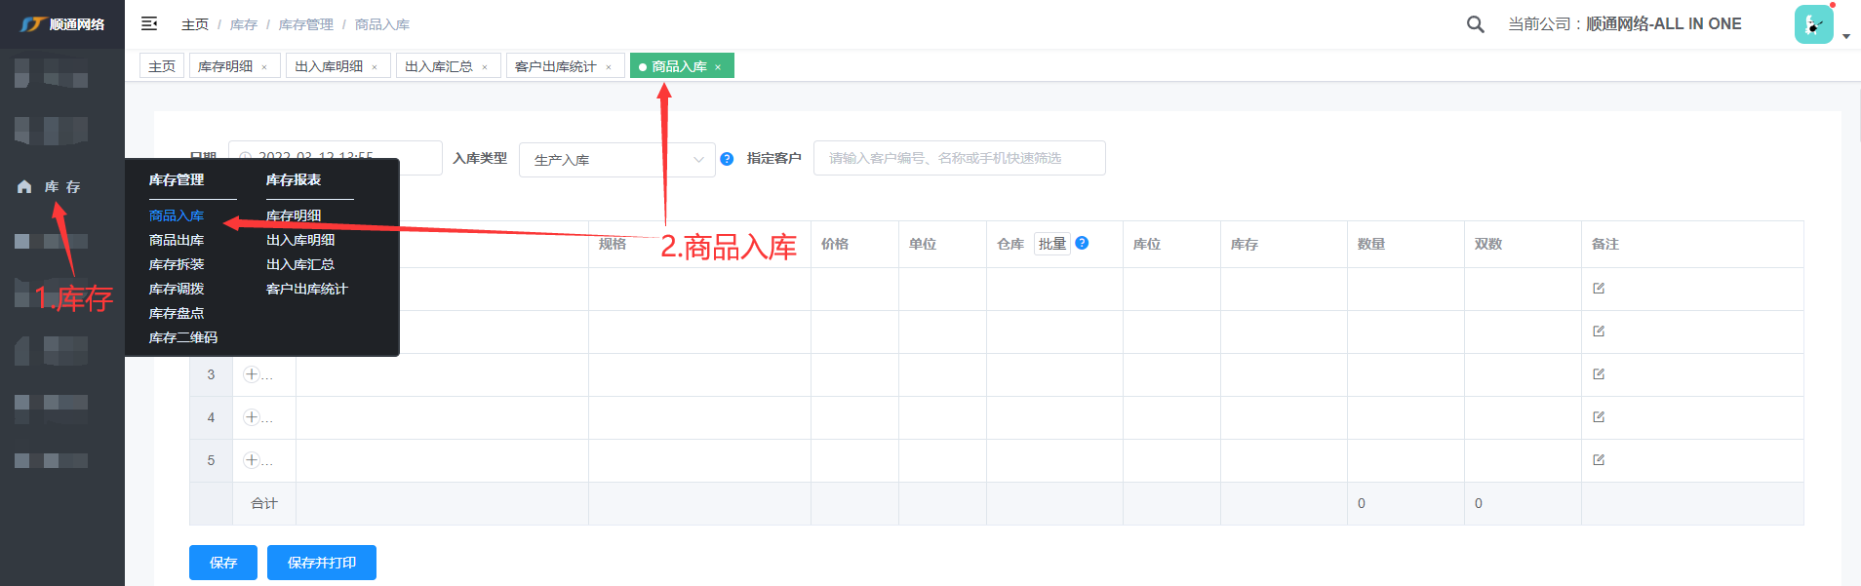Click the help icon beside 入库类型 dropdown
The width and height of the screenshot is (1861, 586).
[727, 159]
